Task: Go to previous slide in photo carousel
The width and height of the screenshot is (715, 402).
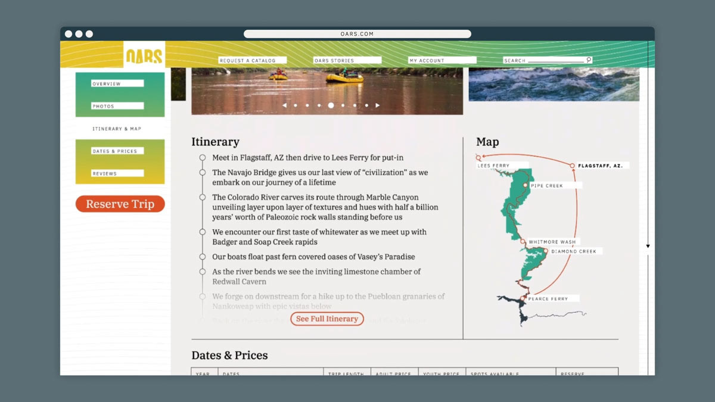Action: 284,105
